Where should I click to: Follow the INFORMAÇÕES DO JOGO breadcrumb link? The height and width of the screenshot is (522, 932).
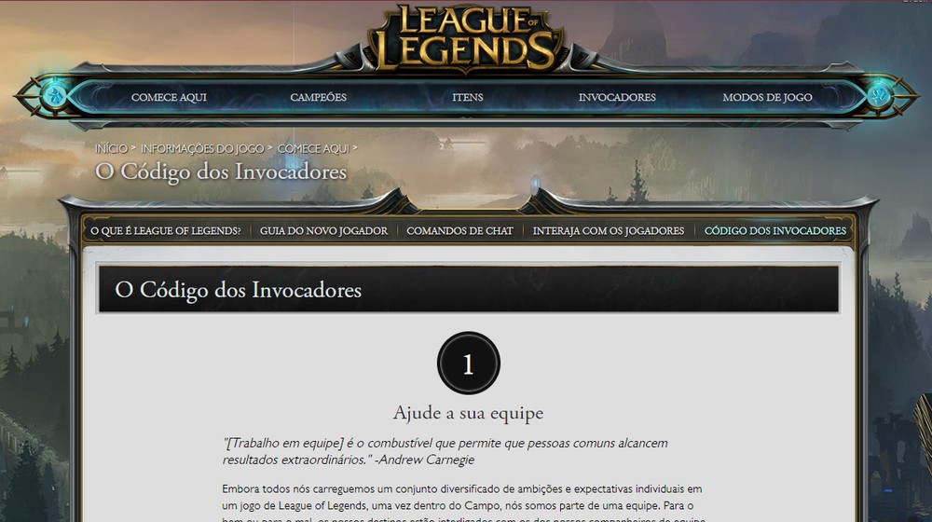point(202,148)
